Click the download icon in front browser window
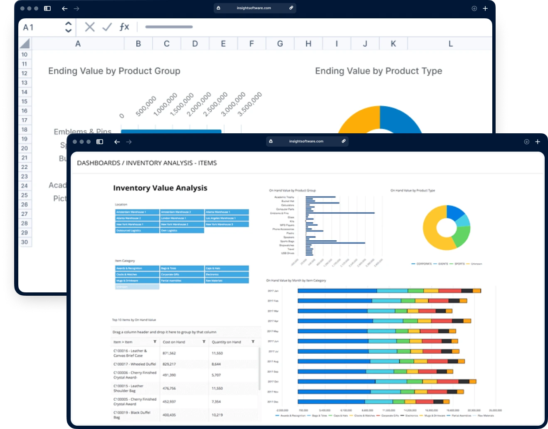 click(x=526, y=142)
